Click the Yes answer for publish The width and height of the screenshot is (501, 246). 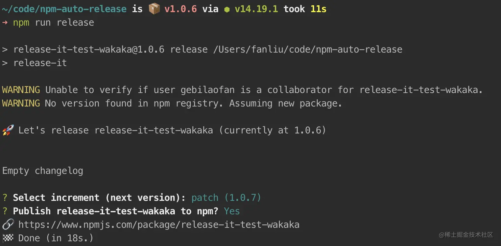click(232, 211)
